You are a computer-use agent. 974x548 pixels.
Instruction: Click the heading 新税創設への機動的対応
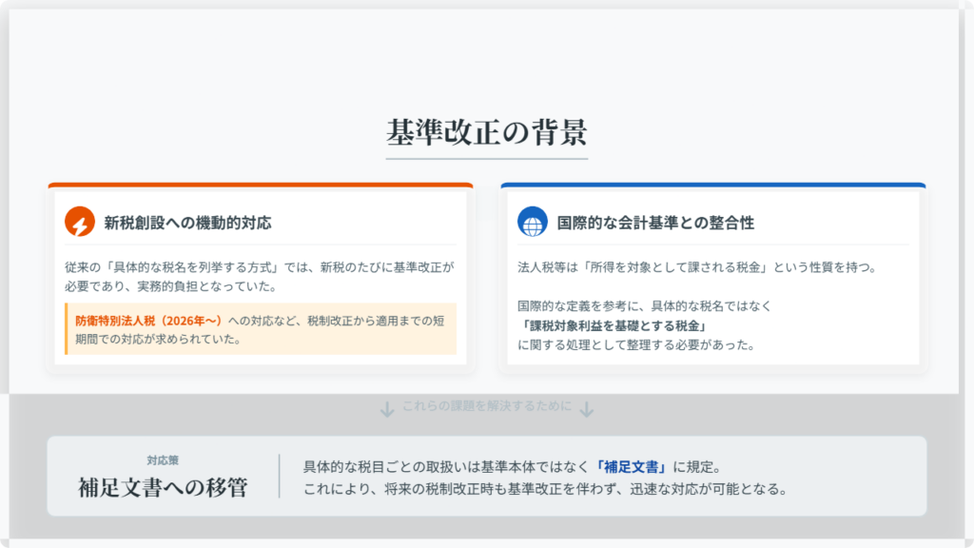click(187, 223)
